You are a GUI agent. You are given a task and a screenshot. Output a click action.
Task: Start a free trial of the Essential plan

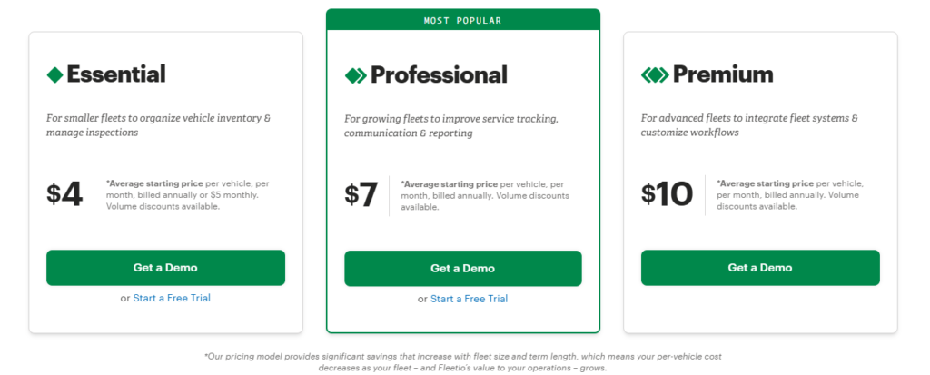pos(172,298)
